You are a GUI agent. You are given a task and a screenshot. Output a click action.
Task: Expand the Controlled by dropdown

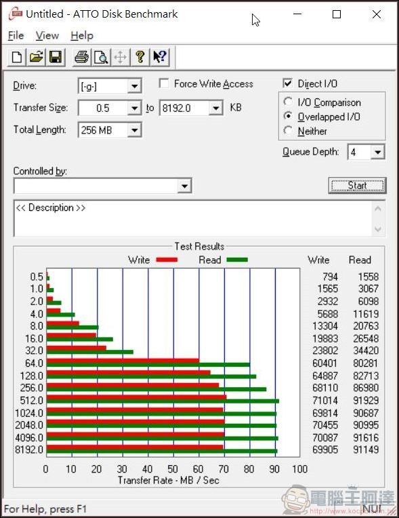[x=184, y=186]
